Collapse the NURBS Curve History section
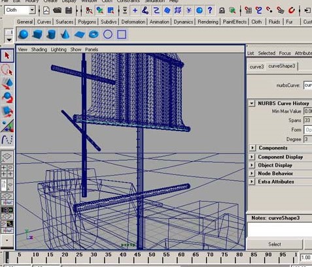This screenshot has width=312, height=267. coord(252,103)
